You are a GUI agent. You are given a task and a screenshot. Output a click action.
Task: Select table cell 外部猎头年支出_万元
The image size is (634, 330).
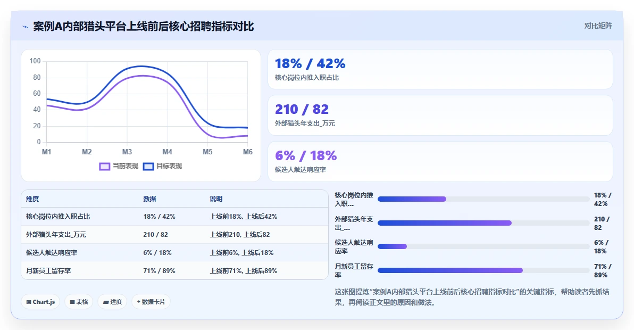tap(56, 235)
